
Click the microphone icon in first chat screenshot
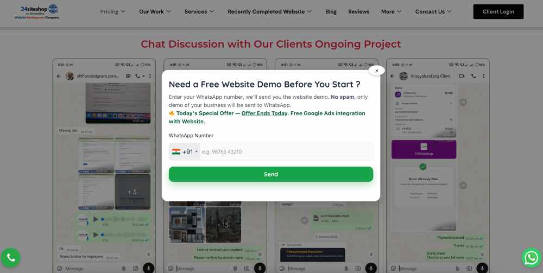(149, 268)
